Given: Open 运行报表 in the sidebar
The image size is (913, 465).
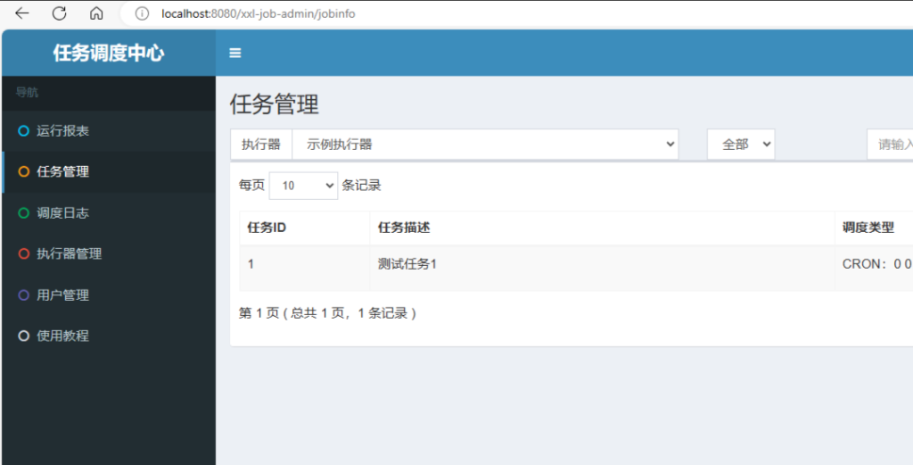Looking at the screenshot, I should point(109,131).
